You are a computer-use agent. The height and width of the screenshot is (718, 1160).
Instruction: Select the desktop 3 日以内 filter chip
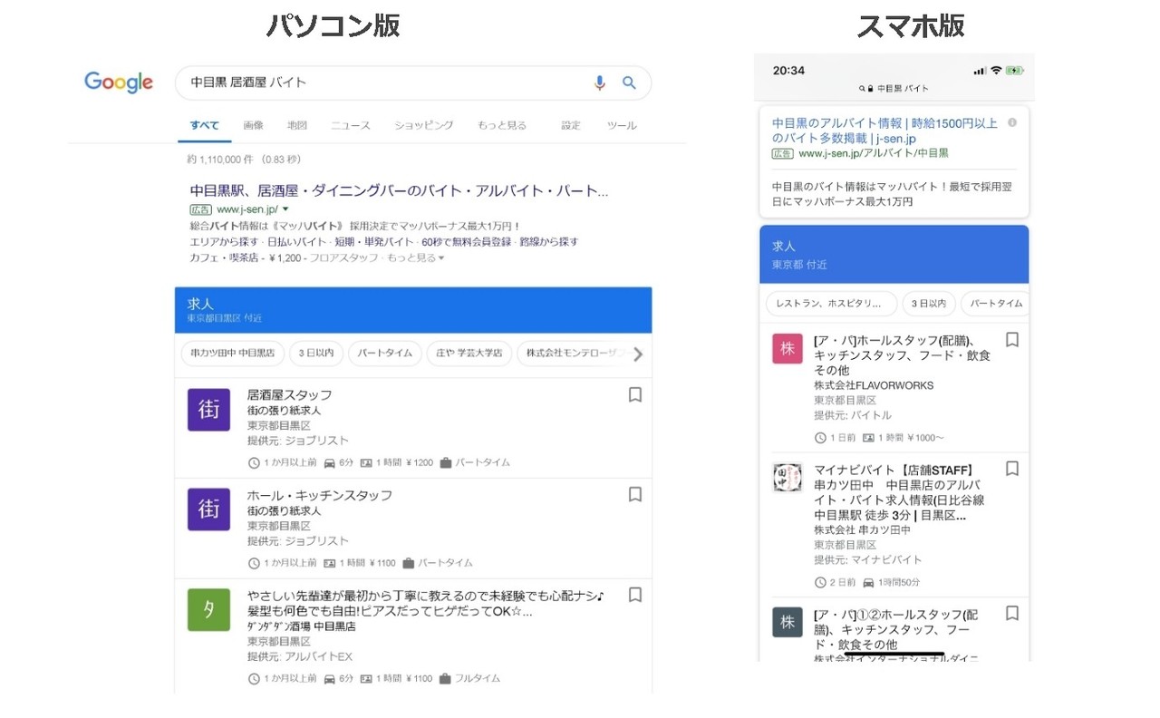pyautogui.click(x=316, y=354)
